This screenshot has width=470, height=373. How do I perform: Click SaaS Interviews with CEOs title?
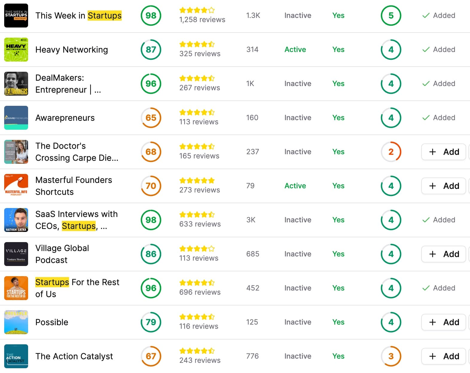[x=77, y=220]
